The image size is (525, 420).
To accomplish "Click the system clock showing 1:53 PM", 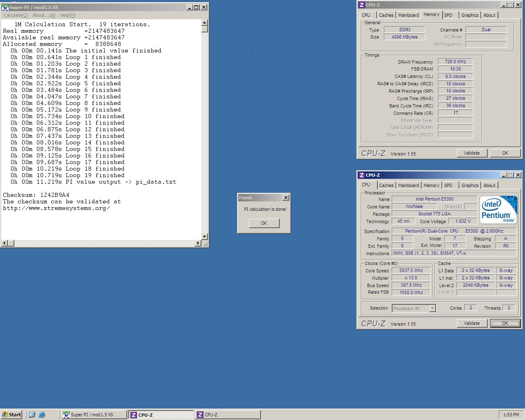I will 511,415.
